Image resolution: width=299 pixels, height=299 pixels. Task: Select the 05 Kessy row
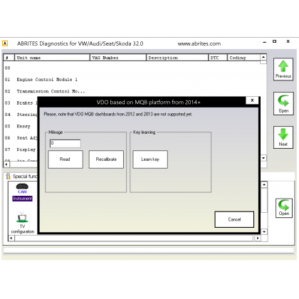[21, 126]
